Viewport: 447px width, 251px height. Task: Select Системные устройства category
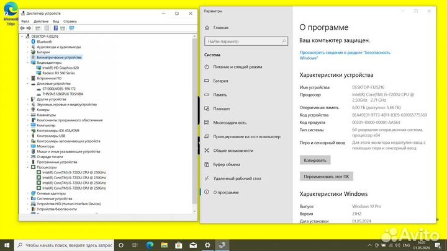(x=55, y=199)
